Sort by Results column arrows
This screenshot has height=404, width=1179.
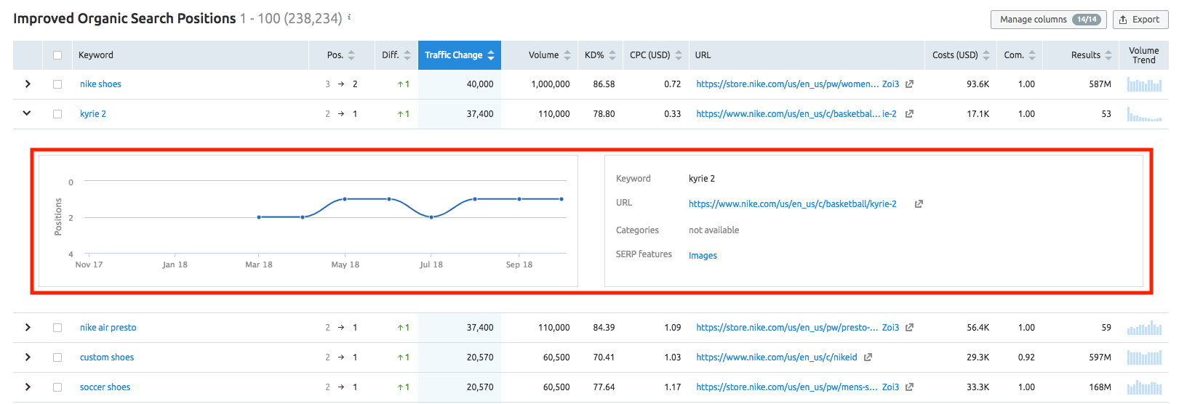[x=1108, y=55]
